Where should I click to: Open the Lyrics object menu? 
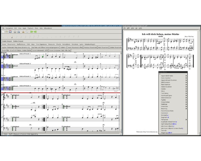[x=81, y=44]
